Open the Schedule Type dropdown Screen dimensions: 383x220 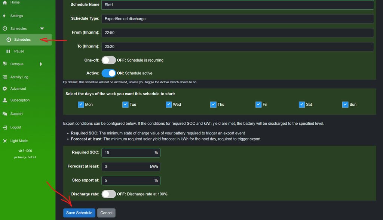(x=237, y=19)
